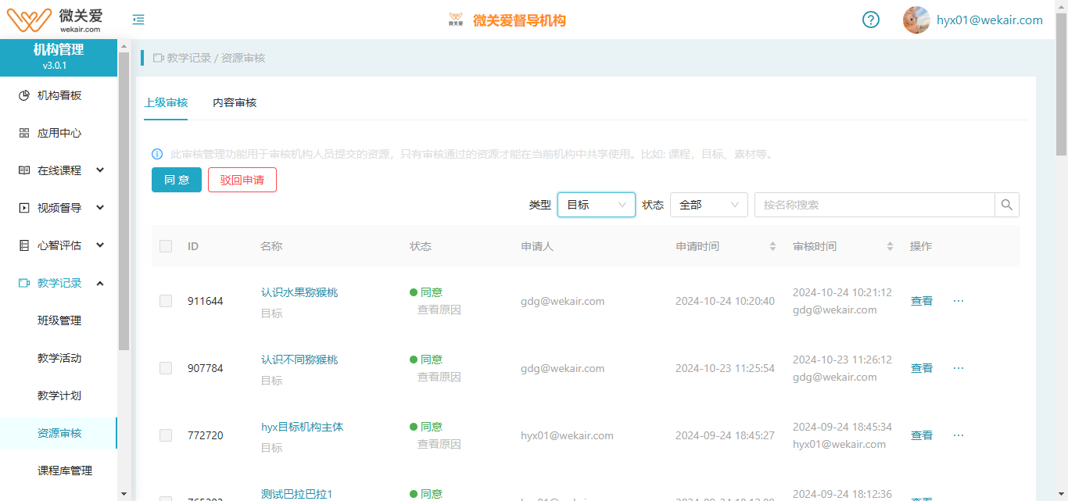Expand the 在线课程 sidebar menu
This screenshot has height=501, width=1068.
coord(100,170)
